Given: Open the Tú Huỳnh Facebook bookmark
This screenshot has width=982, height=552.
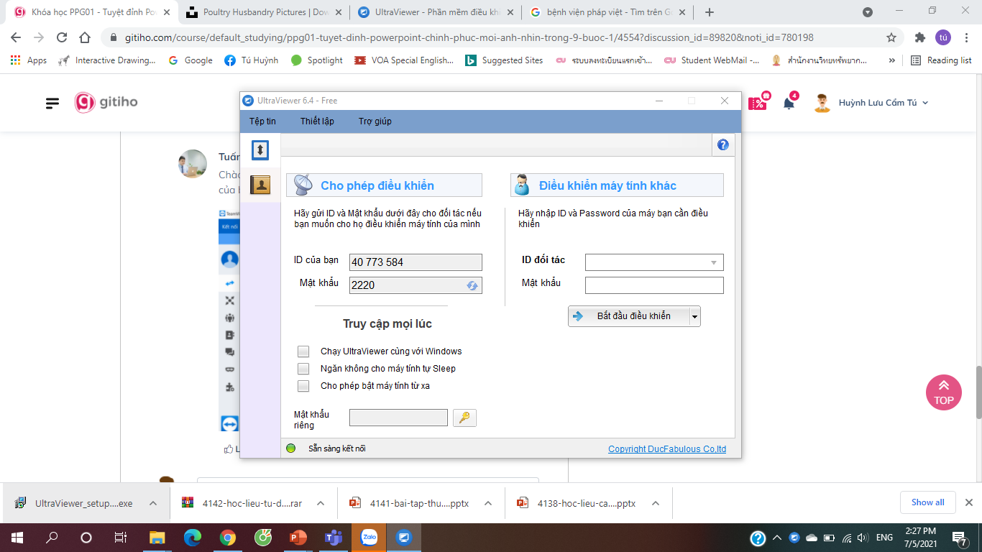Looking at the screenshot, I should tap(251, 60).
